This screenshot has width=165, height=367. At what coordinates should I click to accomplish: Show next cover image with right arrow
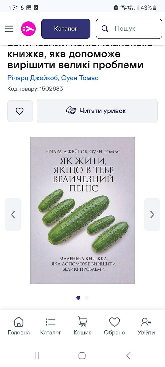(x=152, y=214)
